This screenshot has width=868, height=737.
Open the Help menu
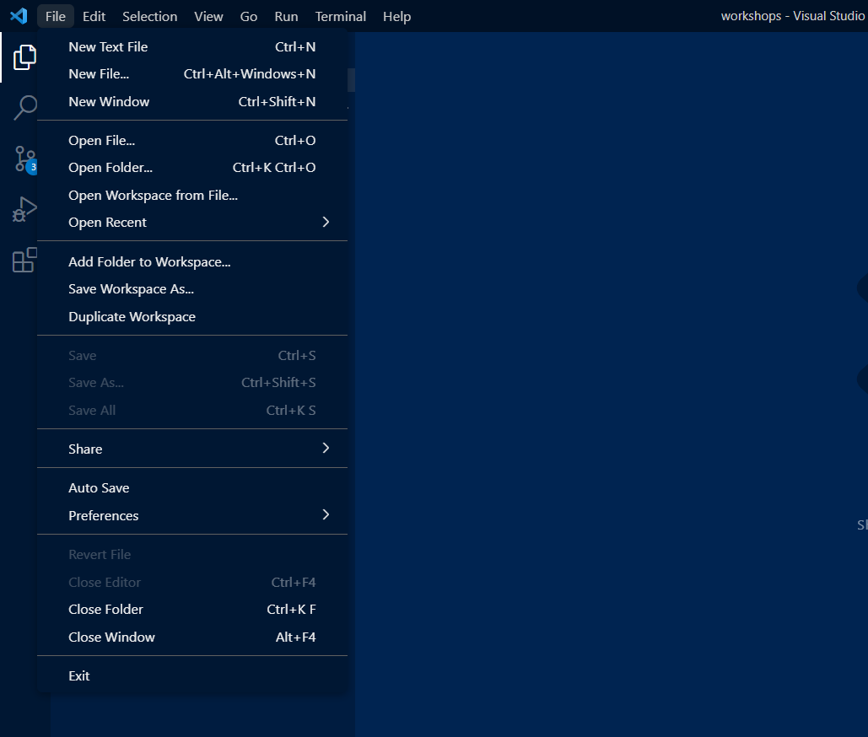tap(396, 16)
